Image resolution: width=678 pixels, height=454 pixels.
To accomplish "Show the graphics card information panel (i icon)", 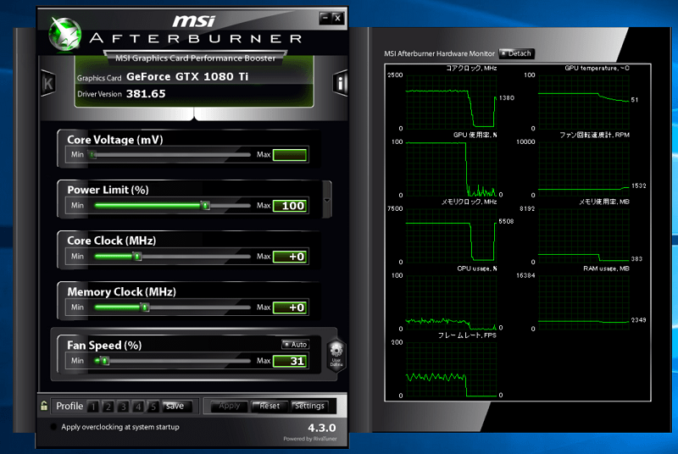I will tap(341, 83).
